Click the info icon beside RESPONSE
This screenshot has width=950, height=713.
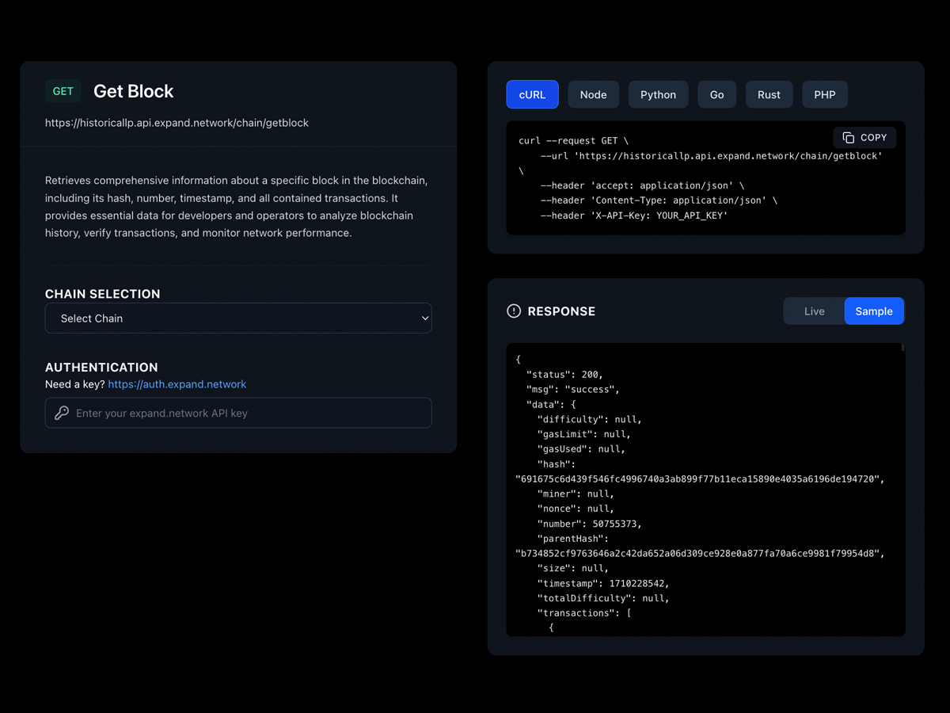coord(514,311)
